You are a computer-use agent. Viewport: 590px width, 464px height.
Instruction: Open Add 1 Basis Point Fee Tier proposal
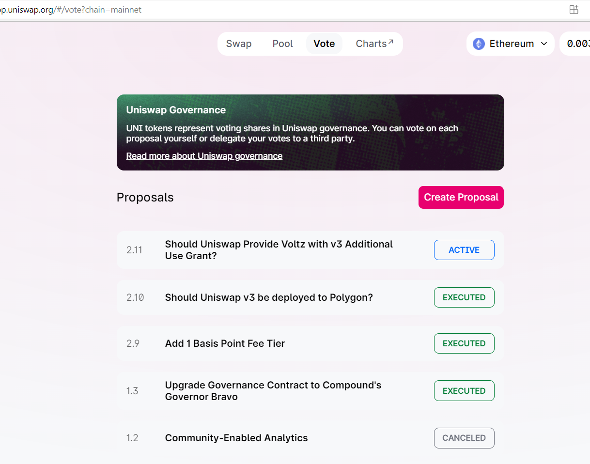click(311, 343)
